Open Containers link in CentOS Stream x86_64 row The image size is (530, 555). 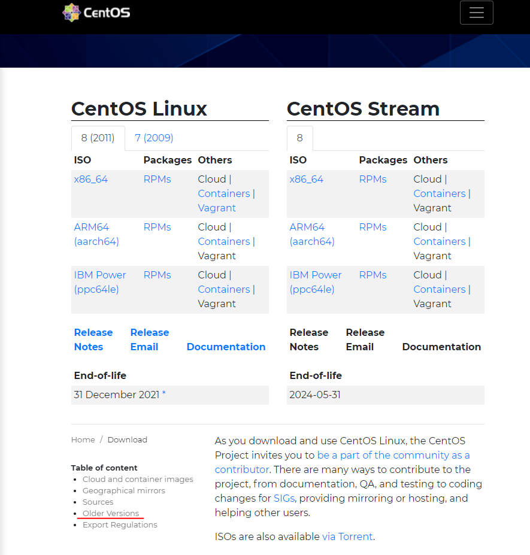(440, 193)
